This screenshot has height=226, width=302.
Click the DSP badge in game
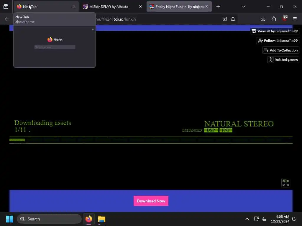click(x=211, y=130)
